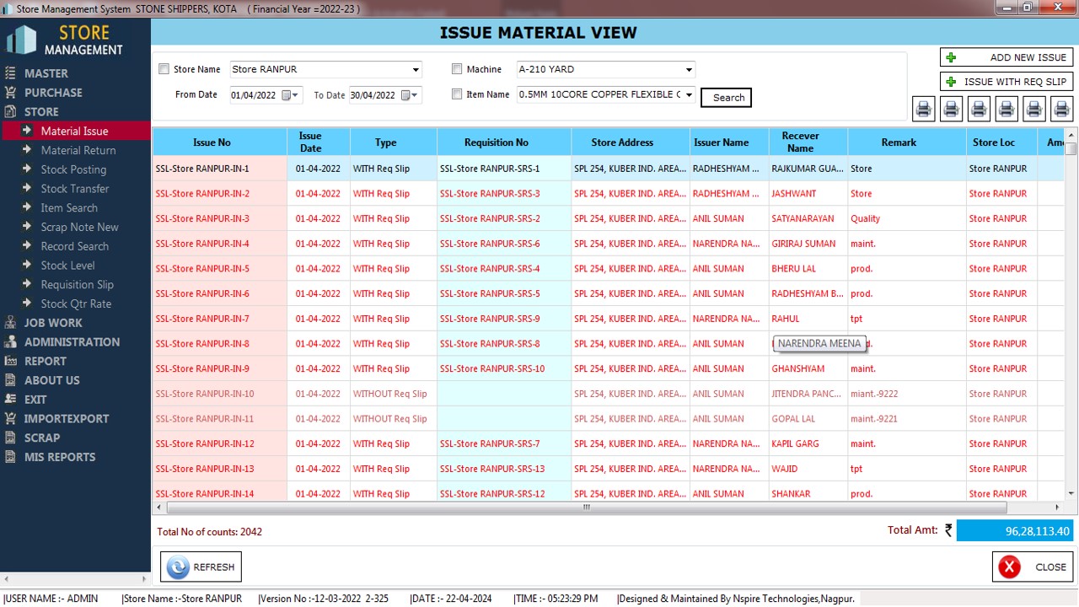
Task: Enable the Store Name checkbox
Action: click(164, 69)
